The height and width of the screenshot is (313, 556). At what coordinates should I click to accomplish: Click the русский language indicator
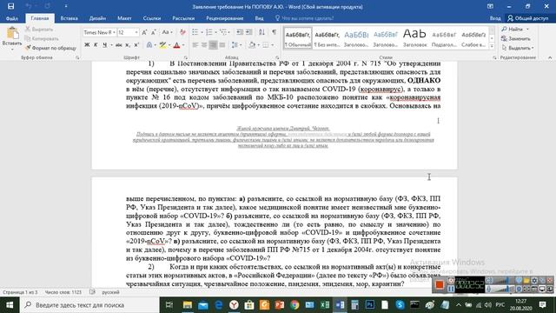110,292
